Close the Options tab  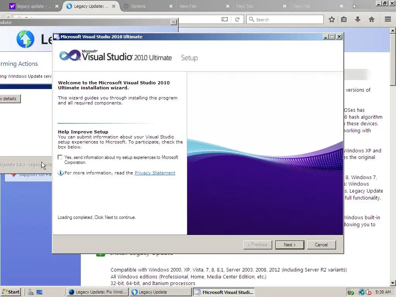click(x=171, y=6)
